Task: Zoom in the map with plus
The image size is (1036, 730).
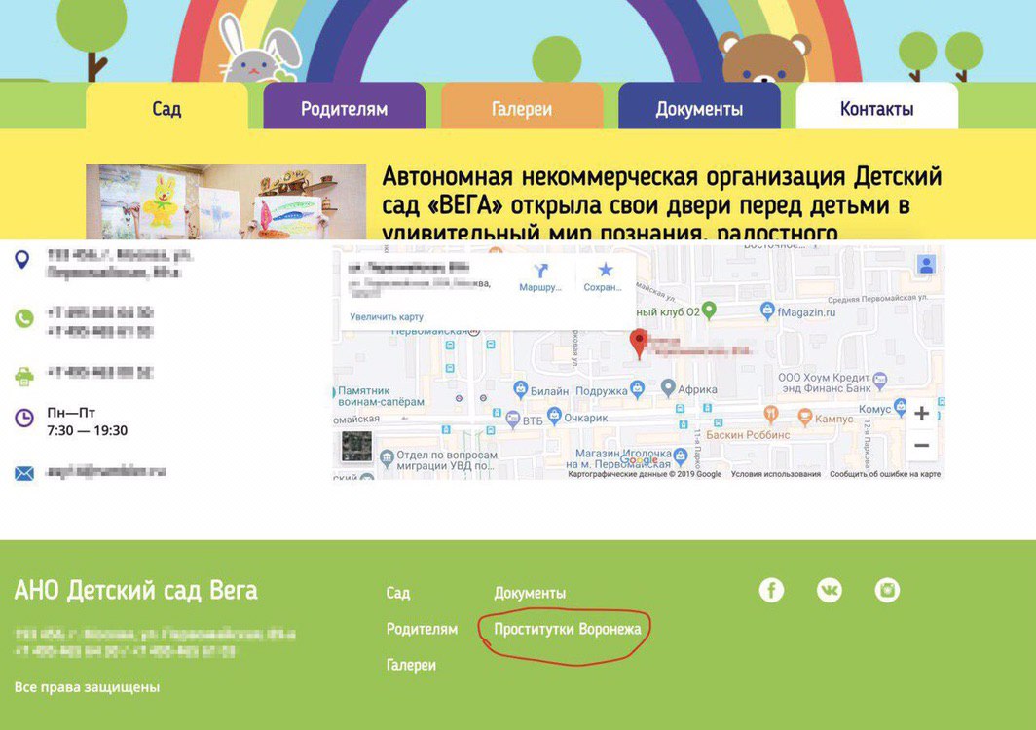Action: (922, 414)
